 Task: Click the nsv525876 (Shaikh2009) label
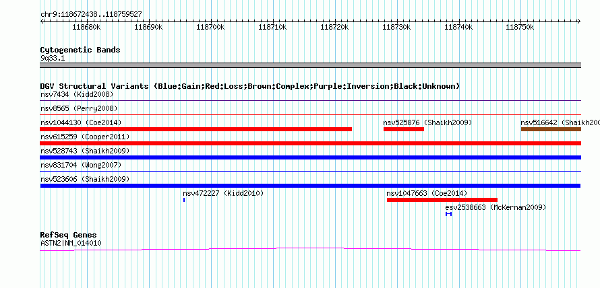(428, 122)
